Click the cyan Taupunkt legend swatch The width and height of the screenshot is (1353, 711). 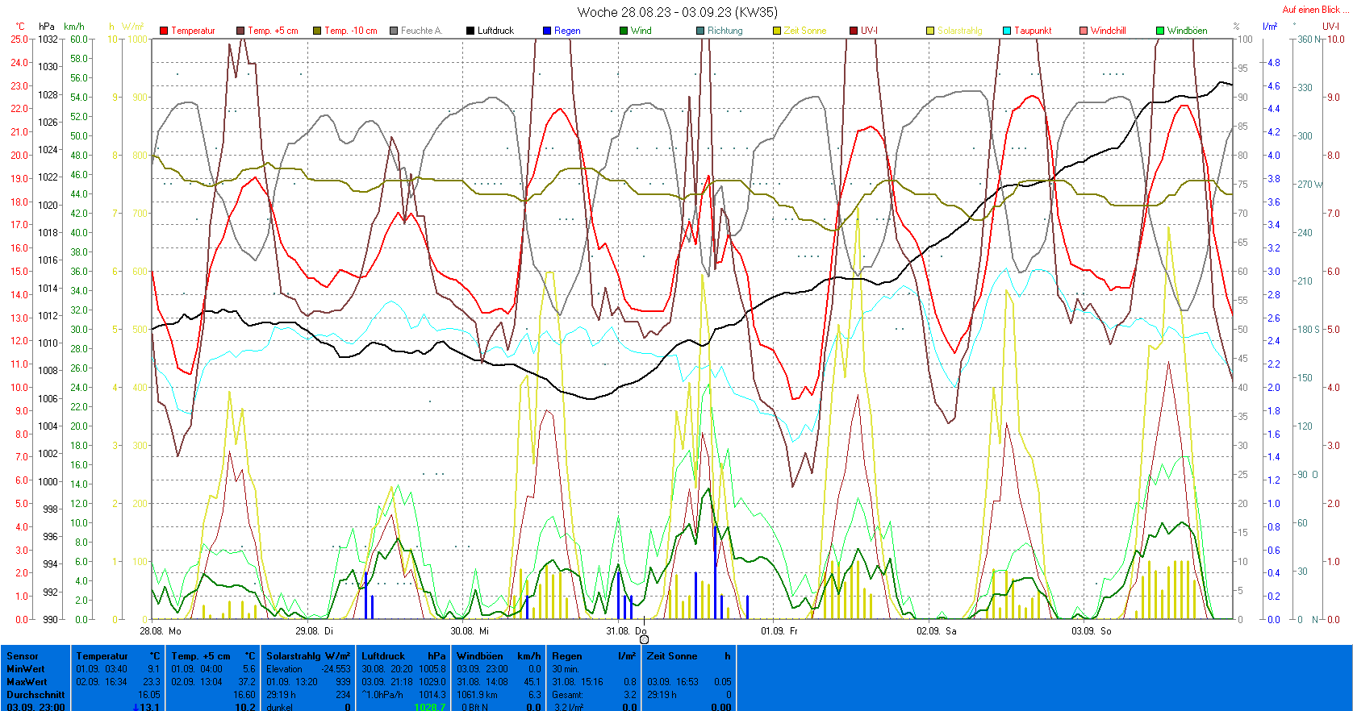pyautogui.click(x=1007, y=31)
